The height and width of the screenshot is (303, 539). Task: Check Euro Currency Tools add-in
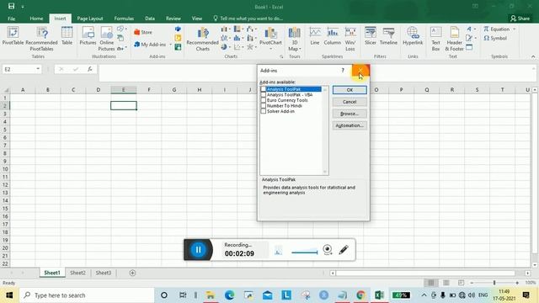(264, 100)
